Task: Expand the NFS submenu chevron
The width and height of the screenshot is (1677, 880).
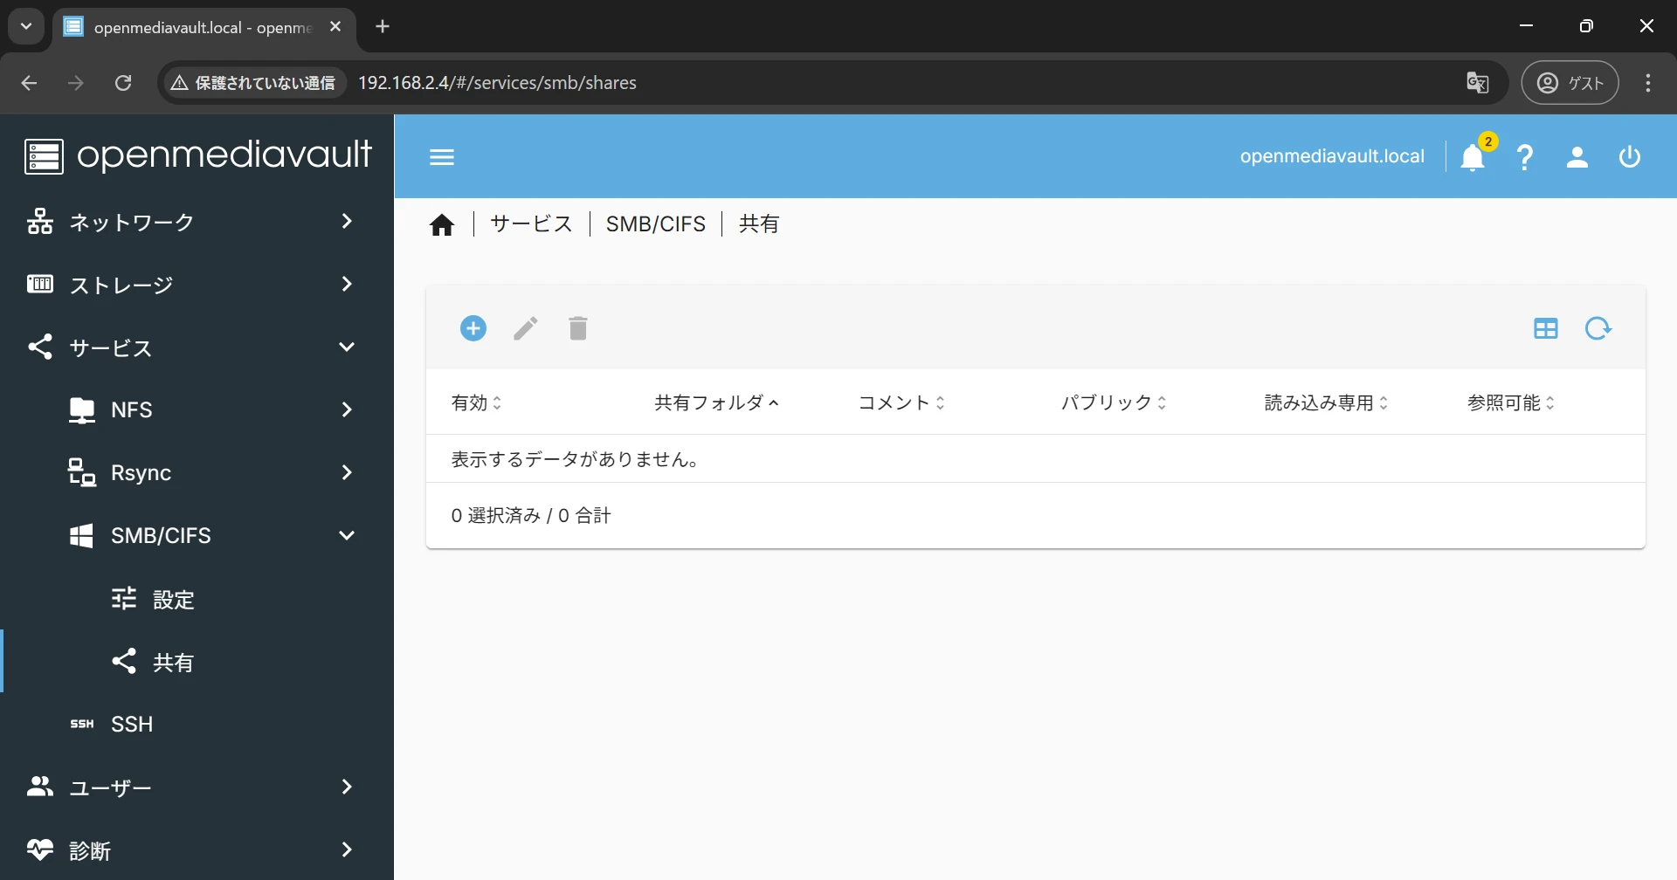Action: pyautogui.click(x=347, y=410)
